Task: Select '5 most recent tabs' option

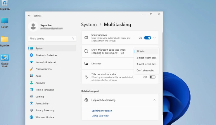Action: [x=146, y=58]
